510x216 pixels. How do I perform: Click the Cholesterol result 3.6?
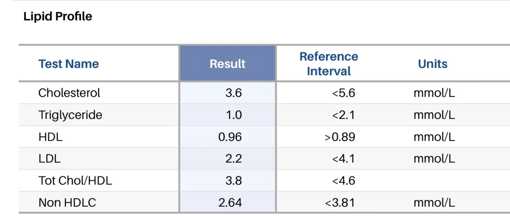(x=234, y=93)
